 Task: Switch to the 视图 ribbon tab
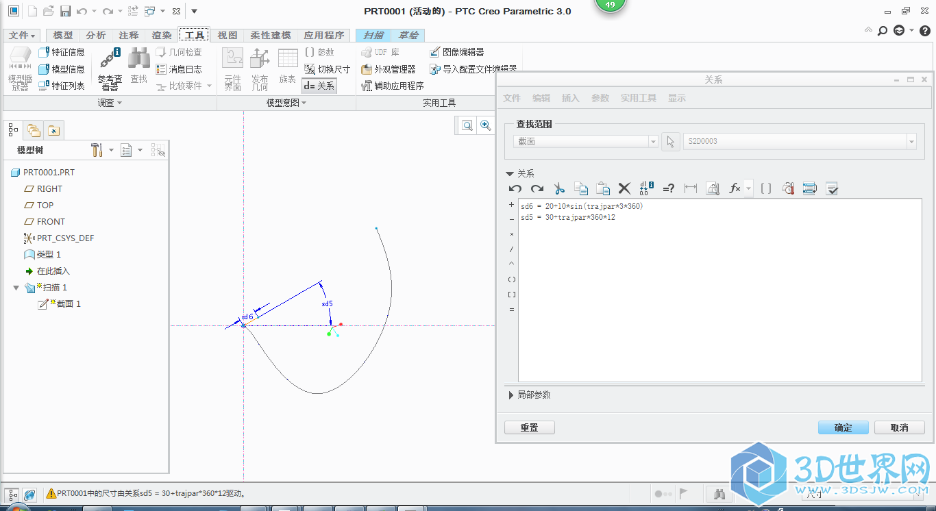pyautogui.click(x=227, y=36)
